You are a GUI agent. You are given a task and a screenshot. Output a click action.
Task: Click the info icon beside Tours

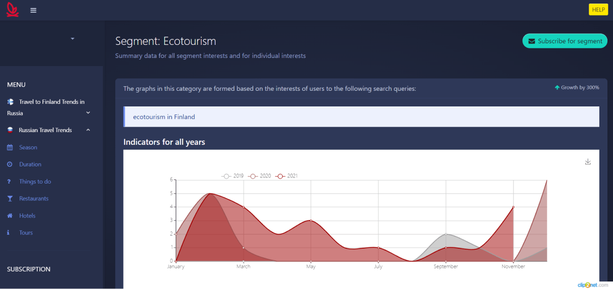(x=8, y=233)
